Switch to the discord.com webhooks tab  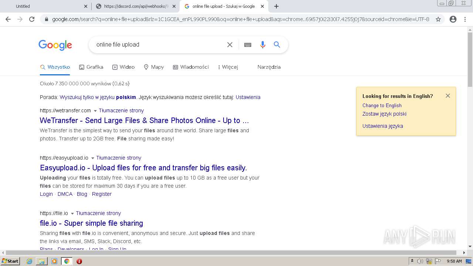coord(136,6)
